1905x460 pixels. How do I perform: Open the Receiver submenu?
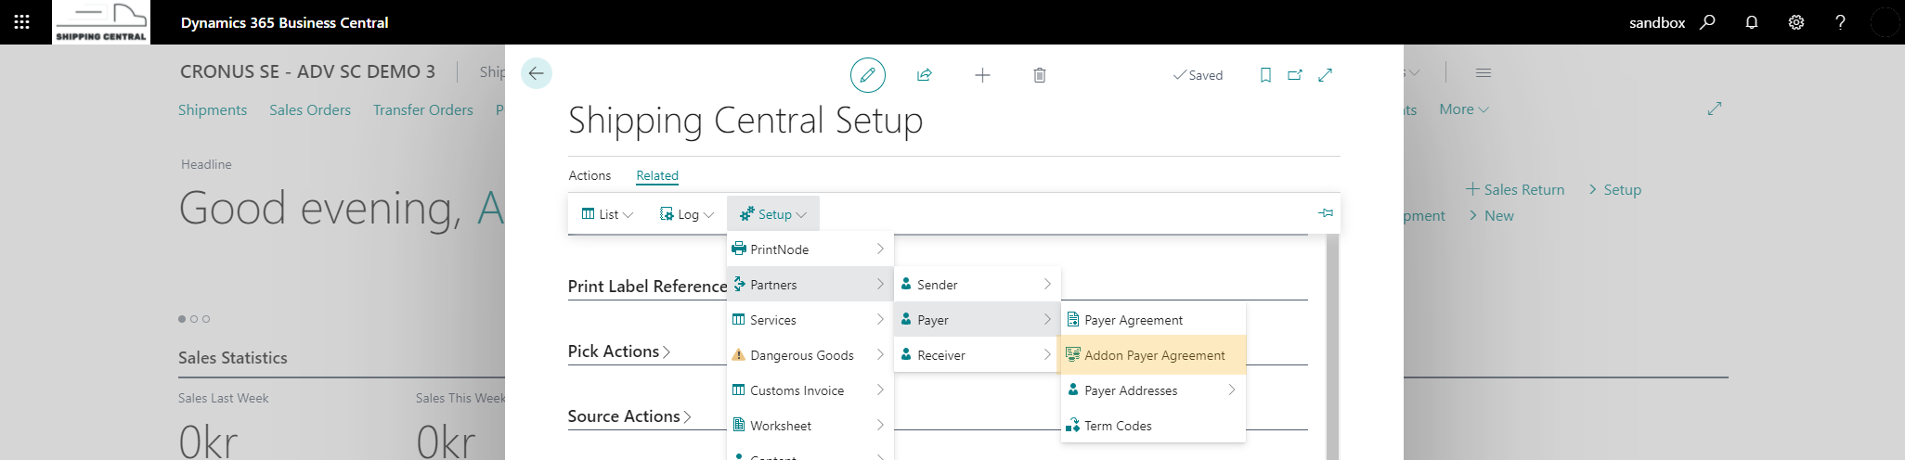(977, 355)
